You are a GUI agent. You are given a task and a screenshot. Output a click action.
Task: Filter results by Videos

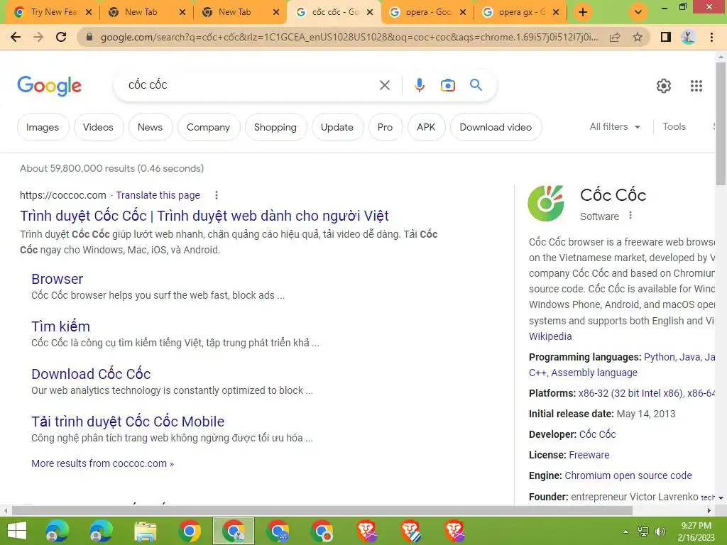98,127
